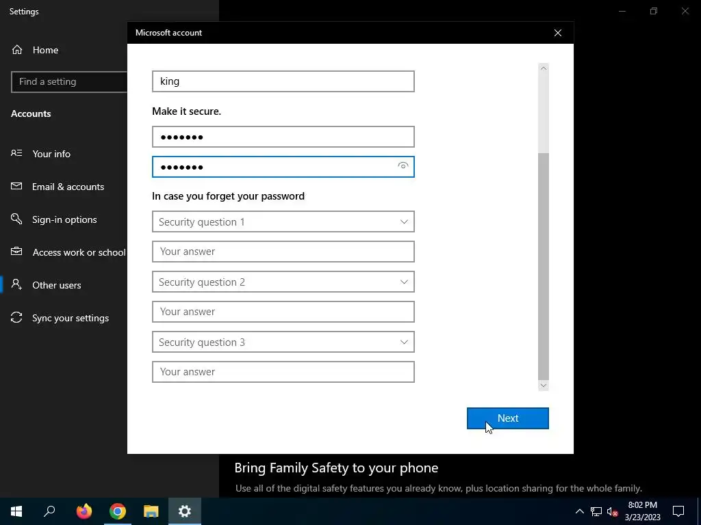Screen dimensions: 701x525
Task: Open the Windows Start menu
Action: pos(16,511)
